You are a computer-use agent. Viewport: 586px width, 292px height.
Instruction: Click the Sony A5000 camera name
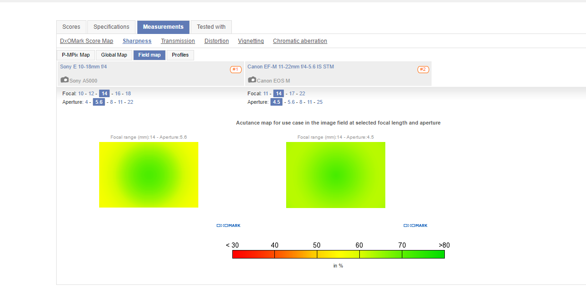tap(84, 81)
